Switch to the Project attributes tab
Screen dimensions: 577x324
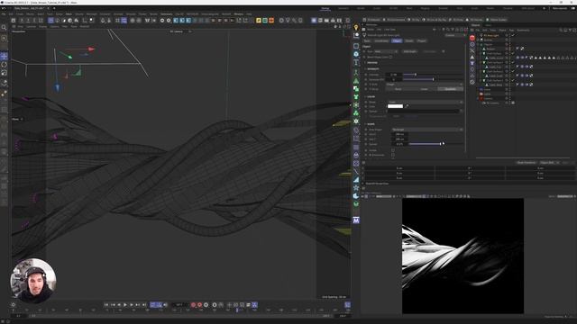pyautogui.click(x=422, y=40)
